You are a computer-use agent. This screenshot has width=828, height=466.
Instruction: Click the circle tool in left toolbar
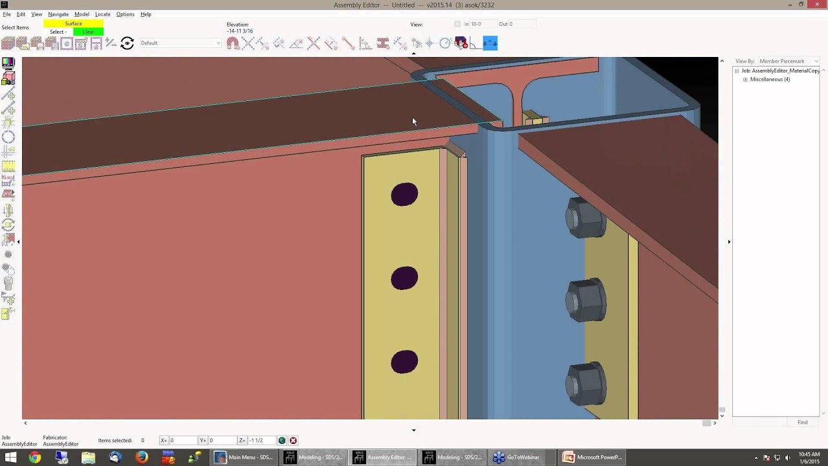(8, 137)
